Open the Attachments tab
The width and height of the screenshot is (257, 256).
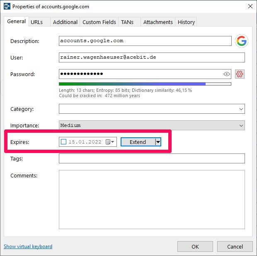tap(158, 22)
